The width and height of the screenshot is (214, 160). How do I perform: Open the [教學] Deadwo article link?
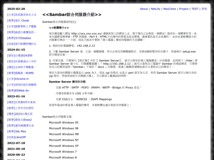19,38
